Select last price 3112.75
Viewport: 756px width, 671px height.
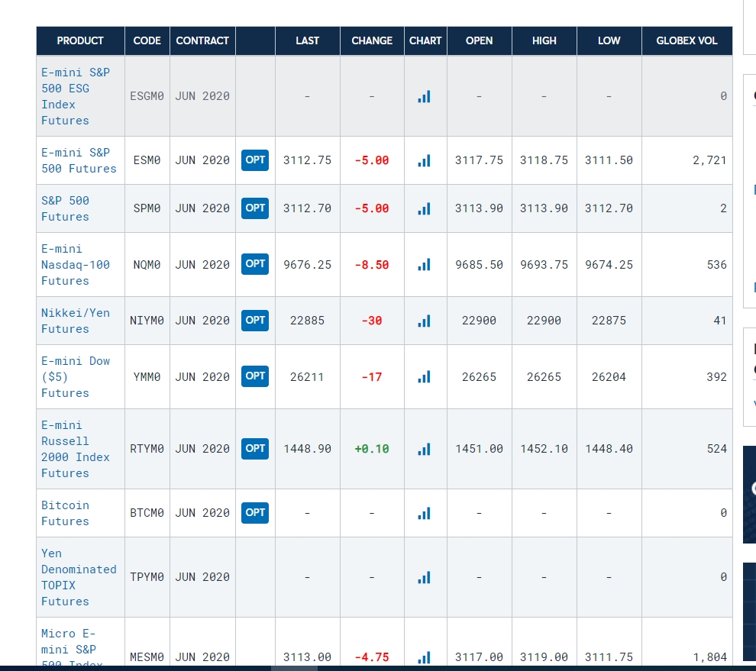pyautogui.click(x=307, y=160)
